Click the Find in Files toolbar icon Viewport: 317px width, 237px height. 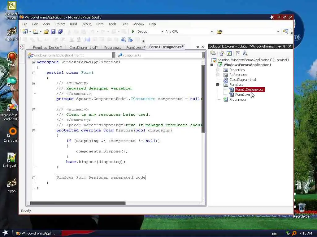tap(219, 31)
